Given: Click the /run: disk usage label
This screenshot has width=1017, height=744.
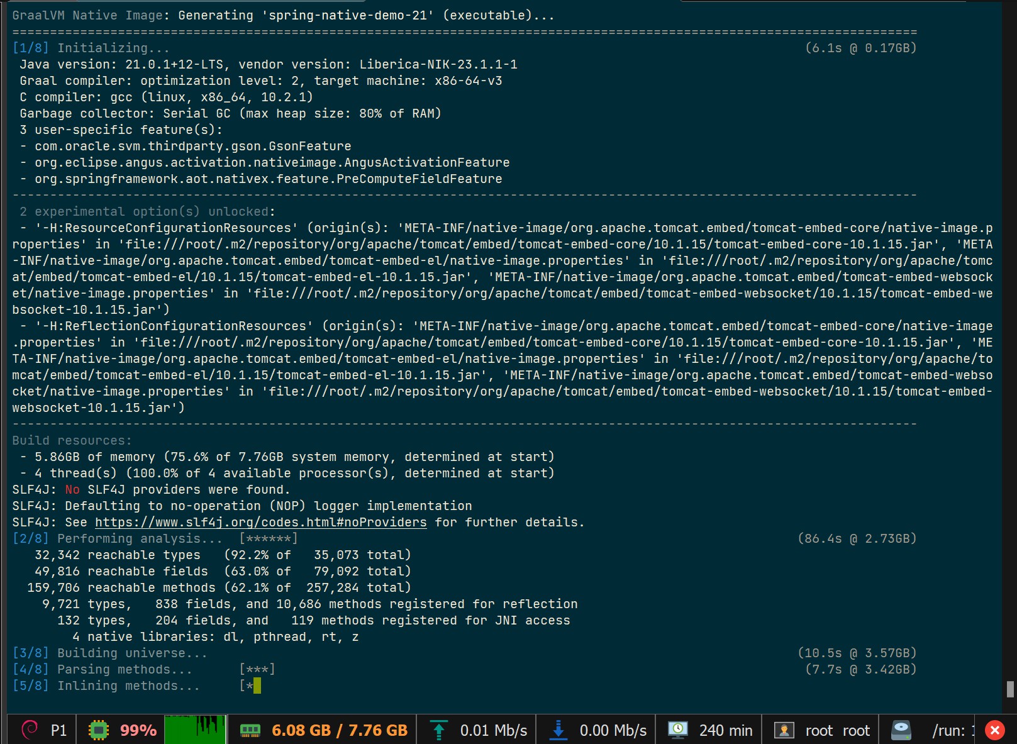Looking at the screenshot, I should tap(953, 730).
